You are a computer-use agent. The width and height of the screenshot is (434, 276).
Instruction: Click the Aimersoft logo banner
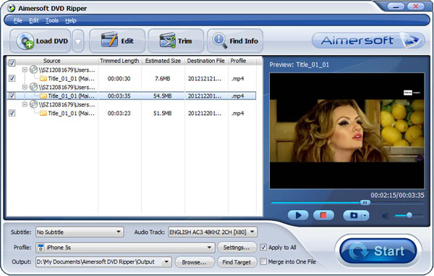point(368,41)
